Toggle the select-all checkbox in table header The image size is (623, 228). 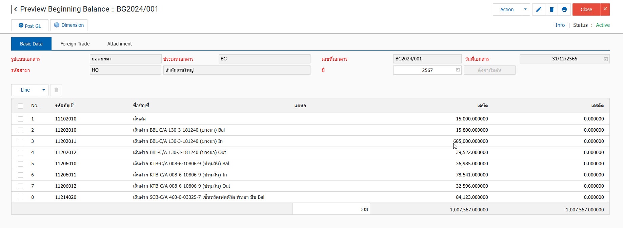click(21, 106)
